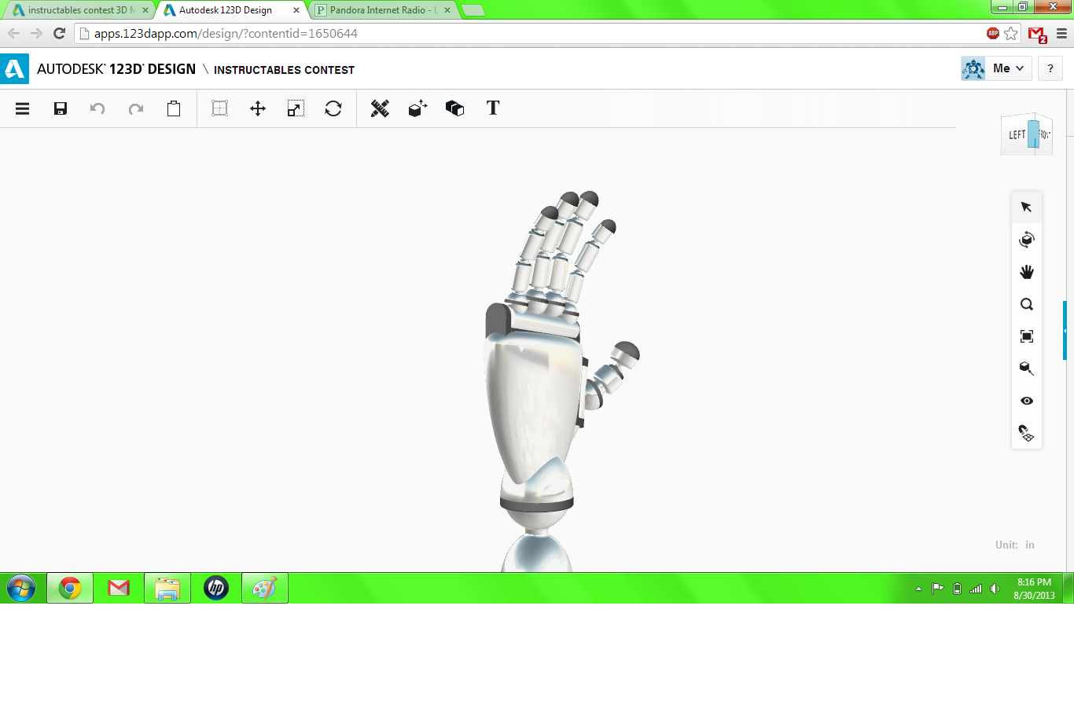Screen dimensions: 1074x723
Task: Click Fit view in the right sidebar
Action: point(1027,336)
